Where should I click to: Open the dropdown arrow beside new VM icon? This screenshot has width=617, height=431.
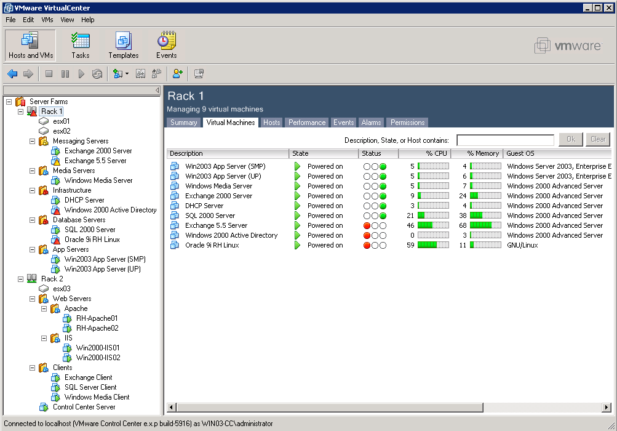click(127, 74)
